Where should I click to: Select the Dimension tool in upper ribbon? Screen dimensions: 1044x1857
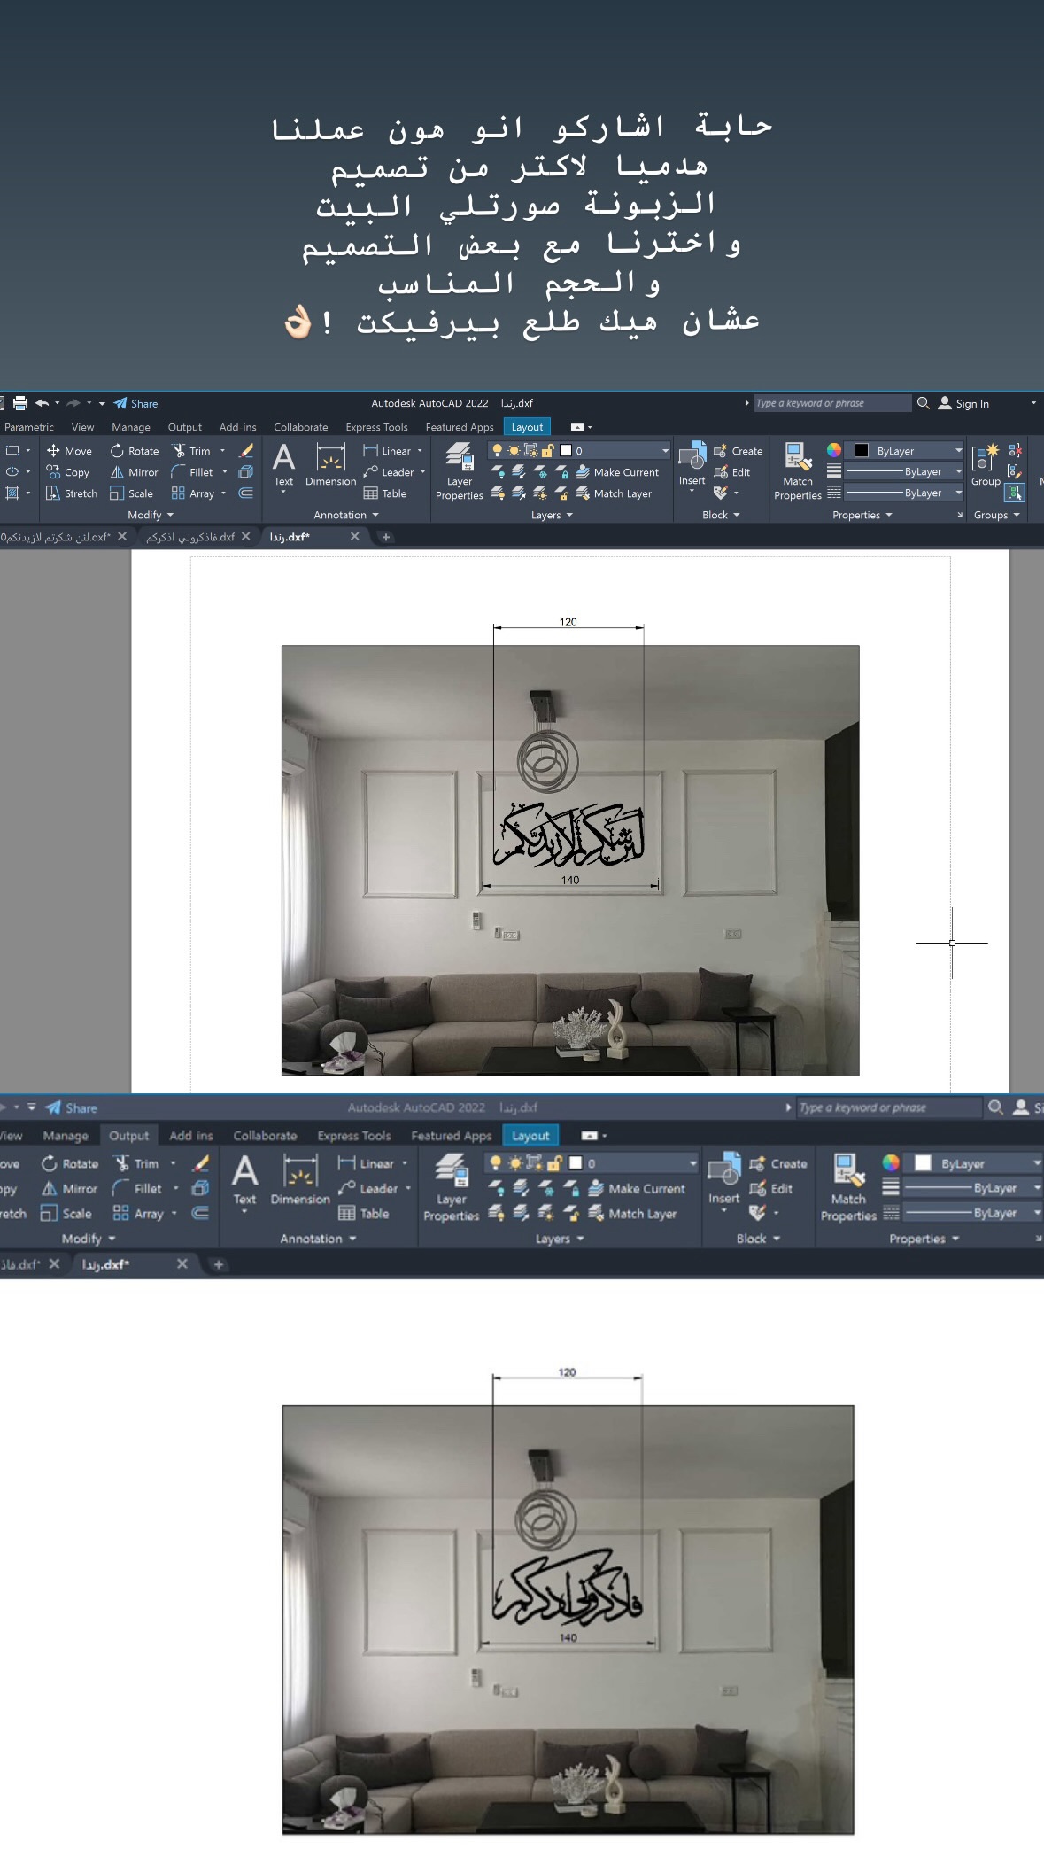tap(330, 465)
